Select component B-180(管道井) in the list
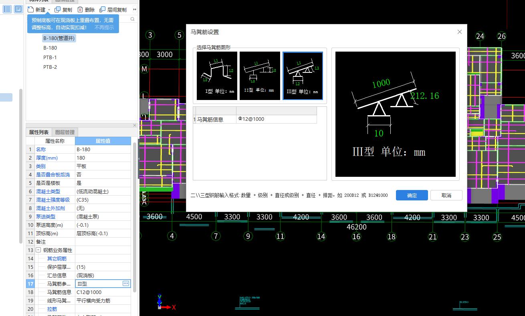The image size is (525, 316). (59, 38)
